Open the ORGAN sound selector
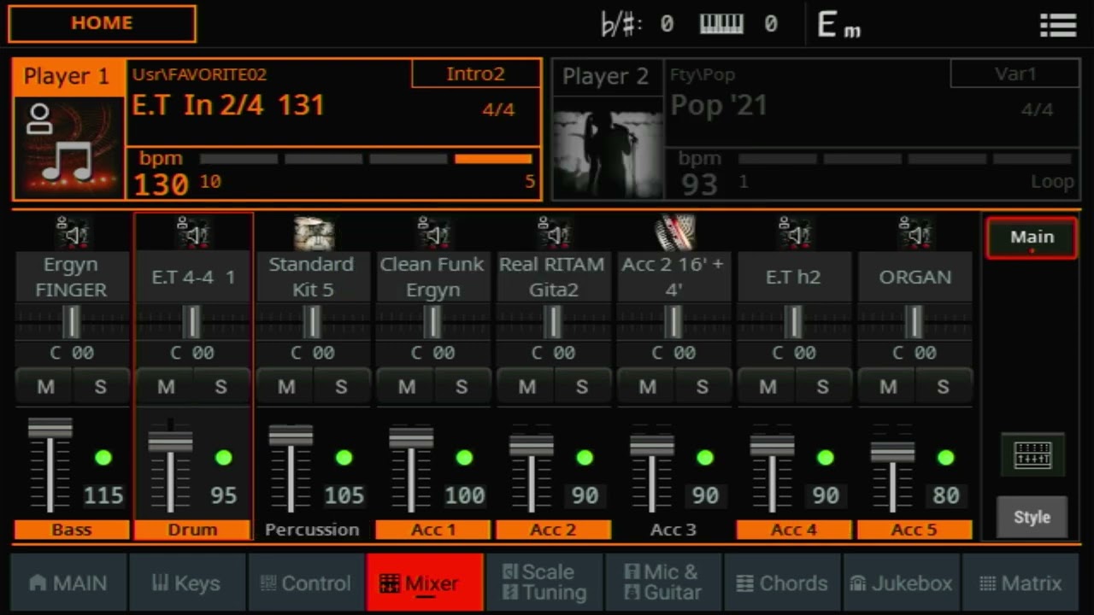This screenshot has width=1094, height=615. (x=915, y=277)
